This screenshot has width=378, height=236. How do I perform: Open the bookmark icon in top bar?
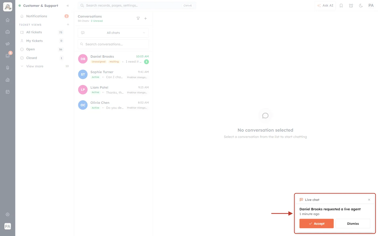coord(341,6)
